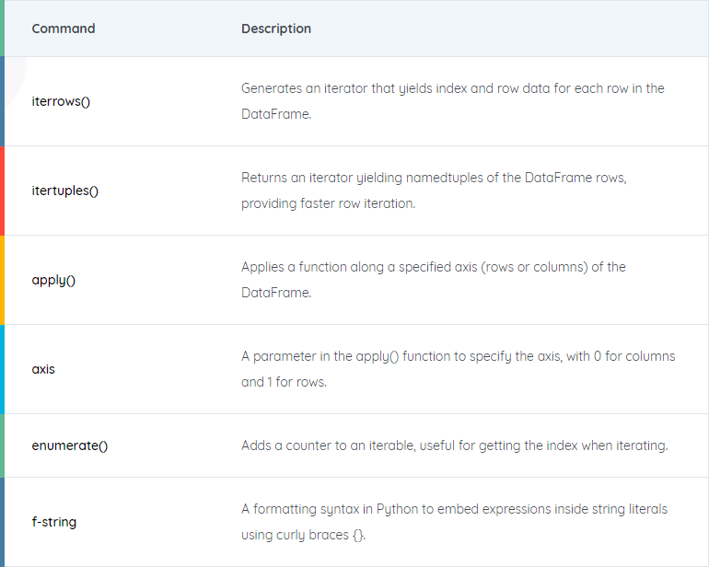This screenshot has height=567, width=709.
Task: Select the itertuples() command name
Action: tap(65, 191)
